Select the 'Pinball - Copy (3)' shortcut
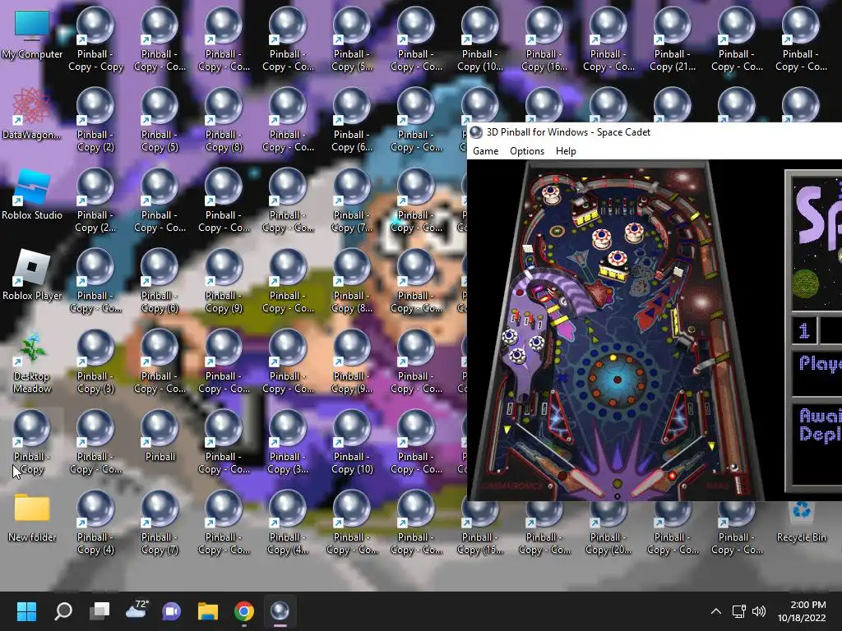 coord(95,362)
